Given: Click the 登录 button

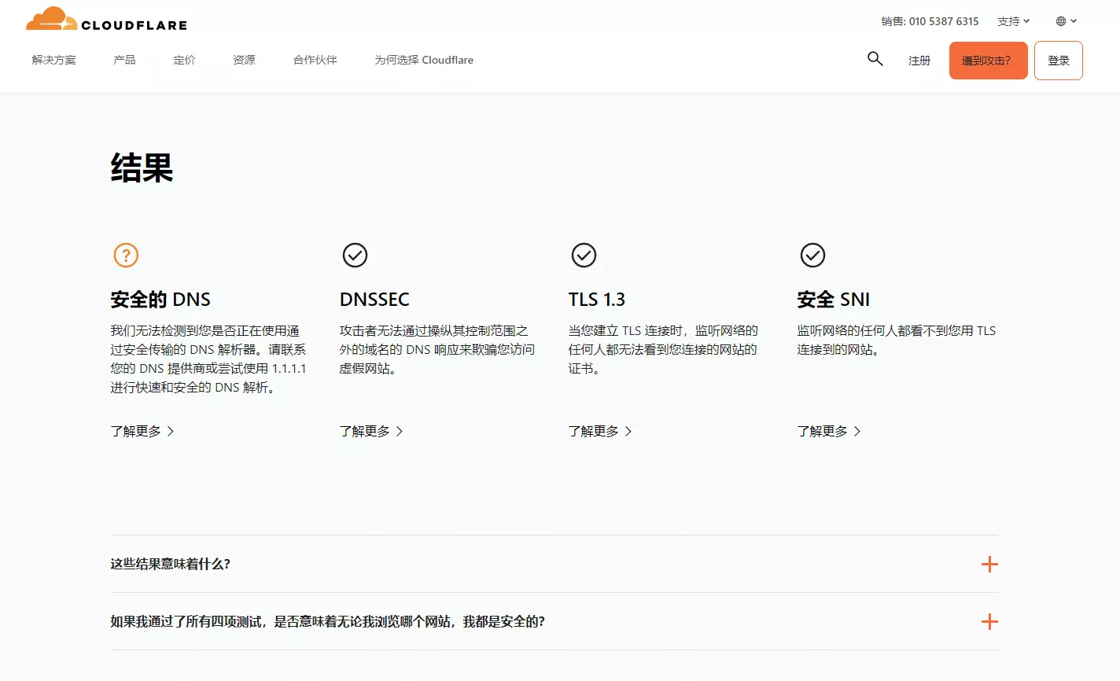Looking at the screenshot, I should [x=1059, y=60].
